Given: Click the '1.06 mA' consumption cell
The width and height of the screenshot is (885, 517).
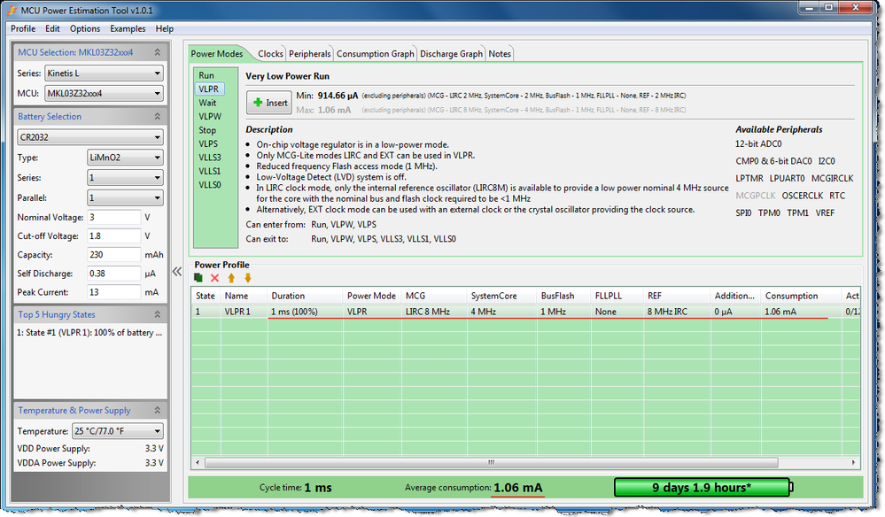Looking at the screenshot, I should [800, 312].
